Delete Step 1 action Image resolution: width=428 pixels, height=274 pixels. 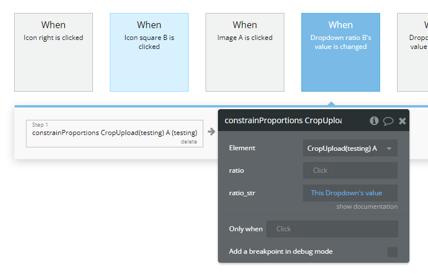coord(189,142)
